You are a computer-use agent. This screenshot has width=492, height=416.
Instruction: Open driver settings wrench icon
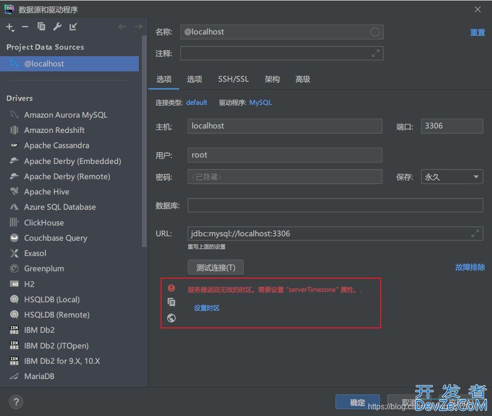57,27
